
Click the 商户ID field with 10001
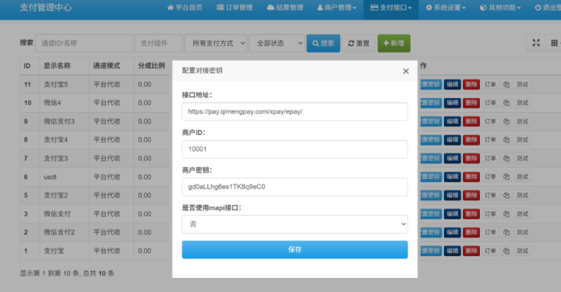[x=295, y=149]
